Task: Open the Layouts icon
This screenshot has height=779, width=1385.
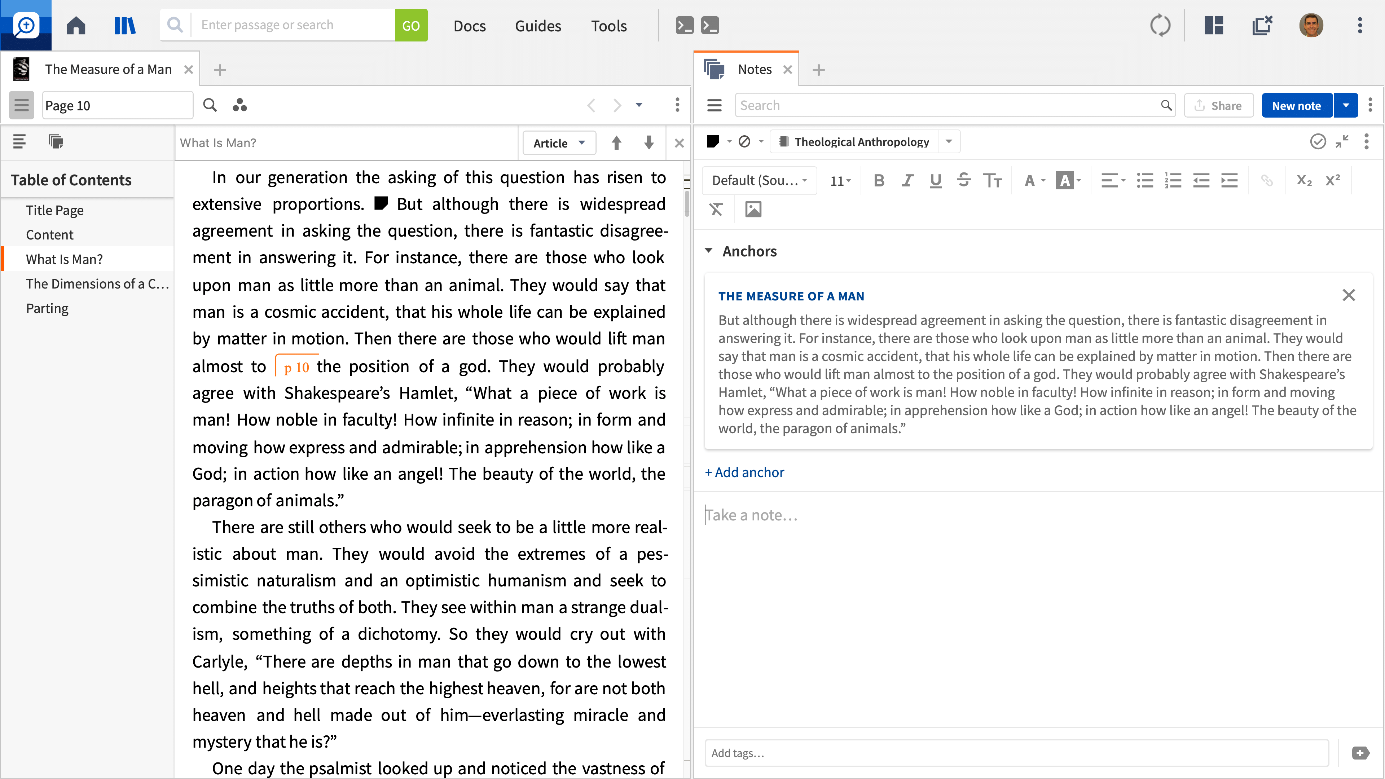Action: (1213, 25)
